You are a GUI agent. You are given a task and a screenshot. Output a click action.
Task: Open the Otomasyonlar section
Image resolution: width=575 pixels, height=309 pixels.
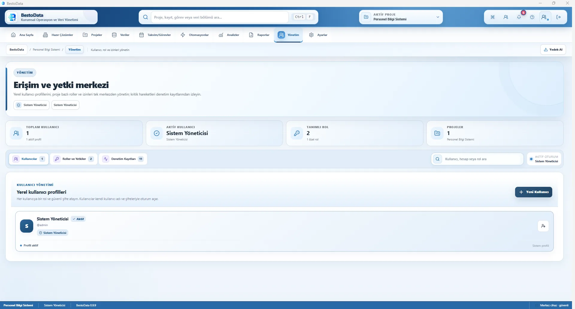(x=195, y=35)
